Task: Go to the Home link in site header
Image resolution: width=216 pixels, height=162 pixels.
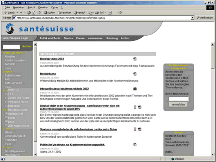Action: pos(5,38)
